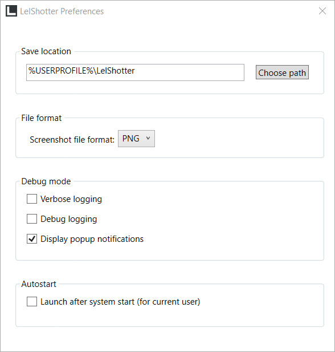This screenshot has height=352, width=335.
Task: Tick the Debug logging checkbox
Action: 32,219
